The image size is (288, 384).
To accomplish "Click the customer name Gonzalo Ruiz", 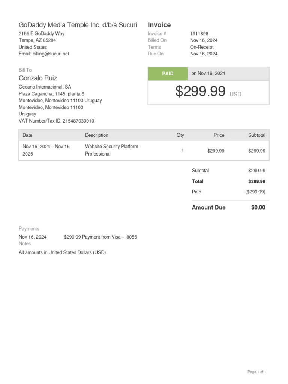I will tap(38, 78).
